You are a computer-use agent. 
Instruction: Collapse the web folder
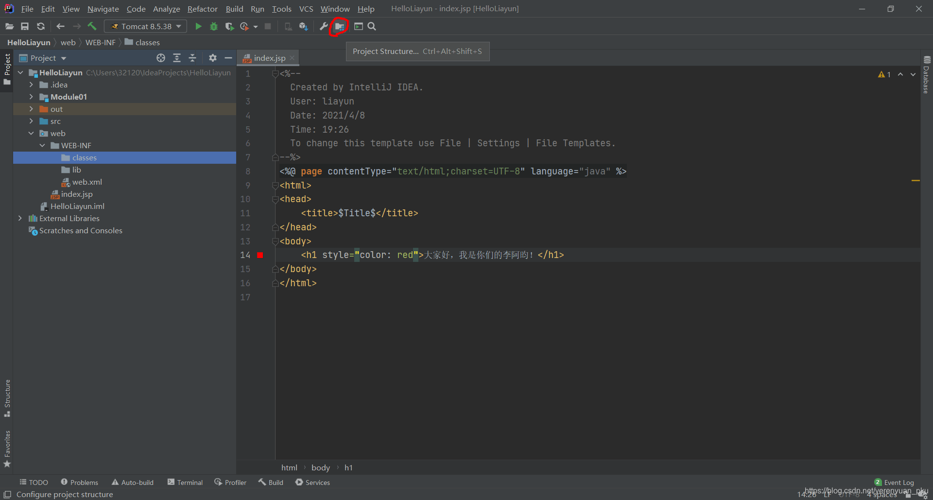coord(32,133)
